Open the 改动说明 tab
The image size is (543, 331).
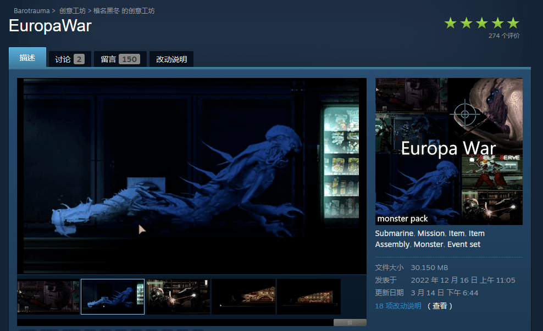(171, 59)
